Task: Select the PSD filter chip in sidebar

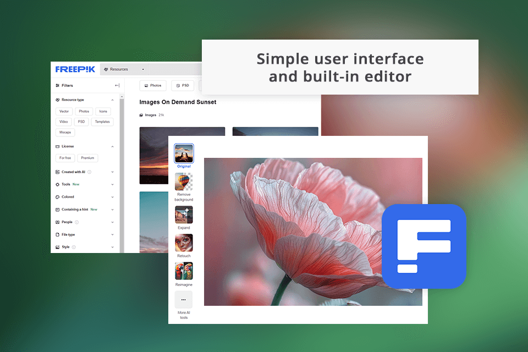Action: [x=81, y=122]
